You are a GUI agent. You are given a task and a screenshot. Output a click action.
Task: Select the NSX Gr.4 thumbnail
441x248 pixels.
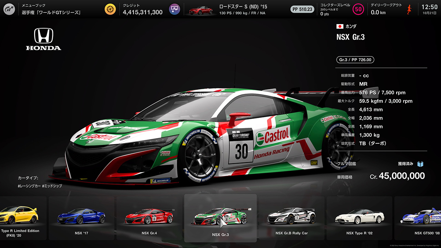(150, 218)
